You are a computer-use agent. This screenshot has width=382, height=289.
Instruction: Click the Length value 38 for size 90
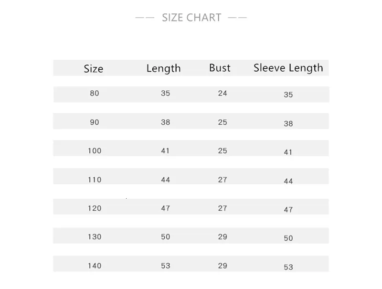click(x=165, y=122)
